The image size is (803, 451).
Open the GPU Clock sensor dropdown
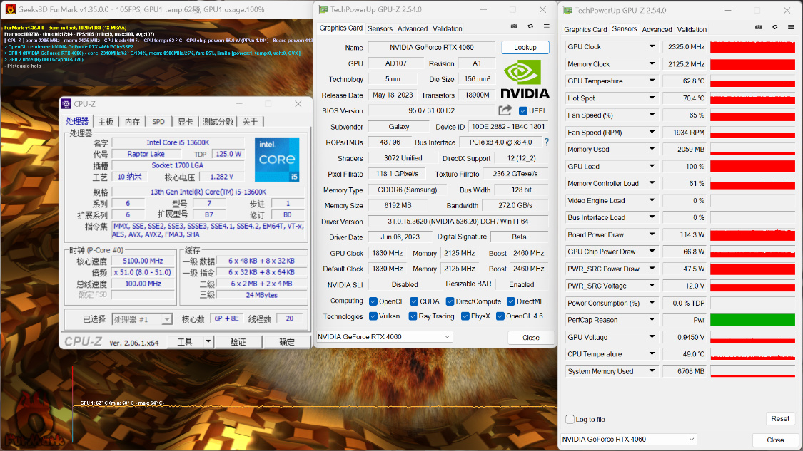[652, 46]
